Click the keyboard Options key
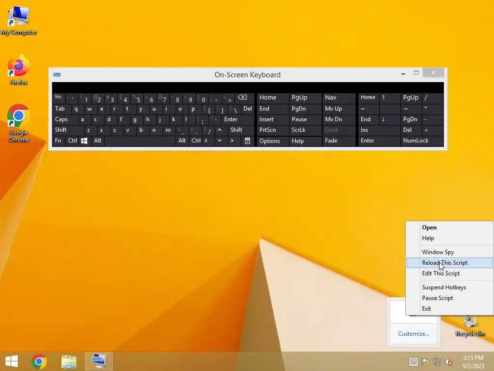 [x=273, y=141]
